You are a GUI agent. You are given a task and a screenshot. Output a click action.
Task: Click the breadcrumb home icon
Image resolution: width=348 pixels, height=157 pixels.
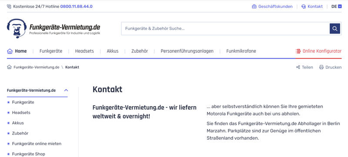[9, 67]
